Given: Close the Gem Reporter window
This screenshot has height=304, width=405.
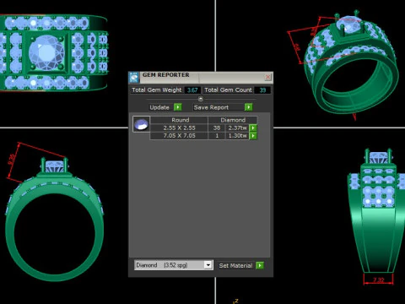Looking at the screenshot, I should (268, 77).
